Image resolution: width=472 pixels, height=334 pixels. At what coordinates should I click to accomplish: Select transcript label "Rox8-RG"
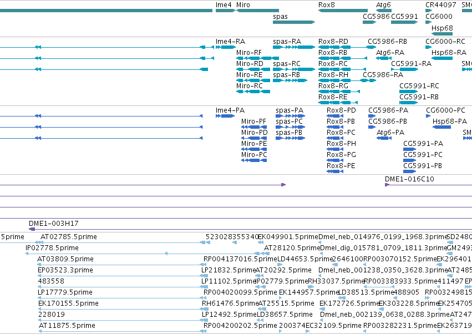pos(333,86)
